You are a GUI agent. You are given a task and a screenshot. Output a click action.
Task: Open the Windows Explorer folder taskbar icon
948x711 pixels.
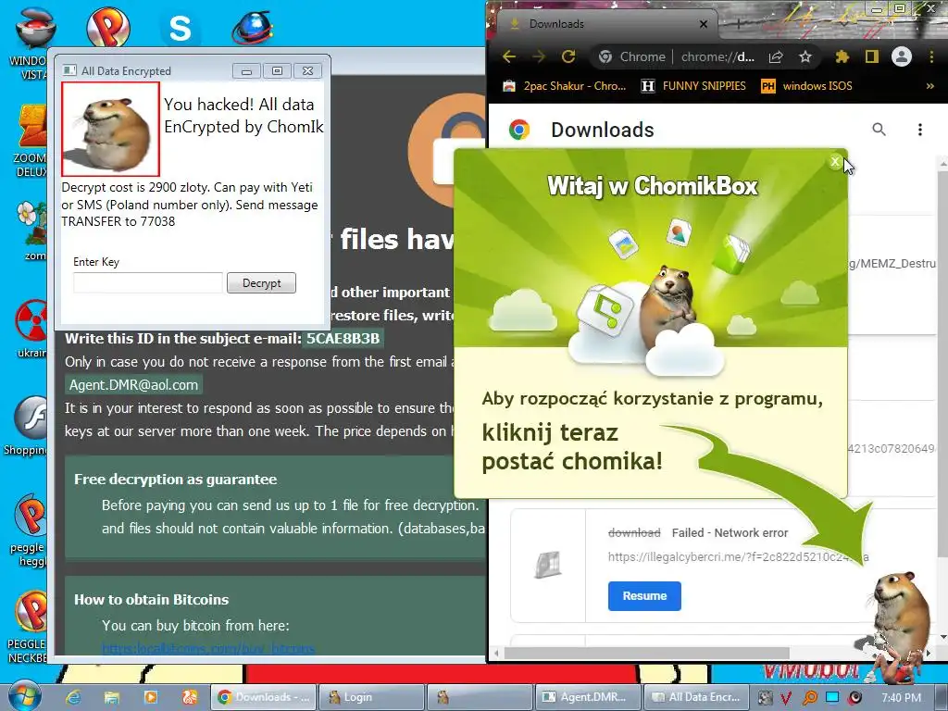tap(112, 697)
